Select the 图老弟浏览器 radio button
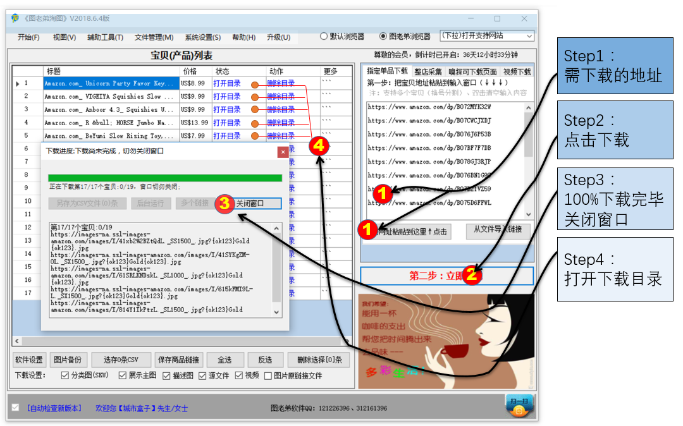The height and width of the screenshot is (426, 683). click(383, 36)
